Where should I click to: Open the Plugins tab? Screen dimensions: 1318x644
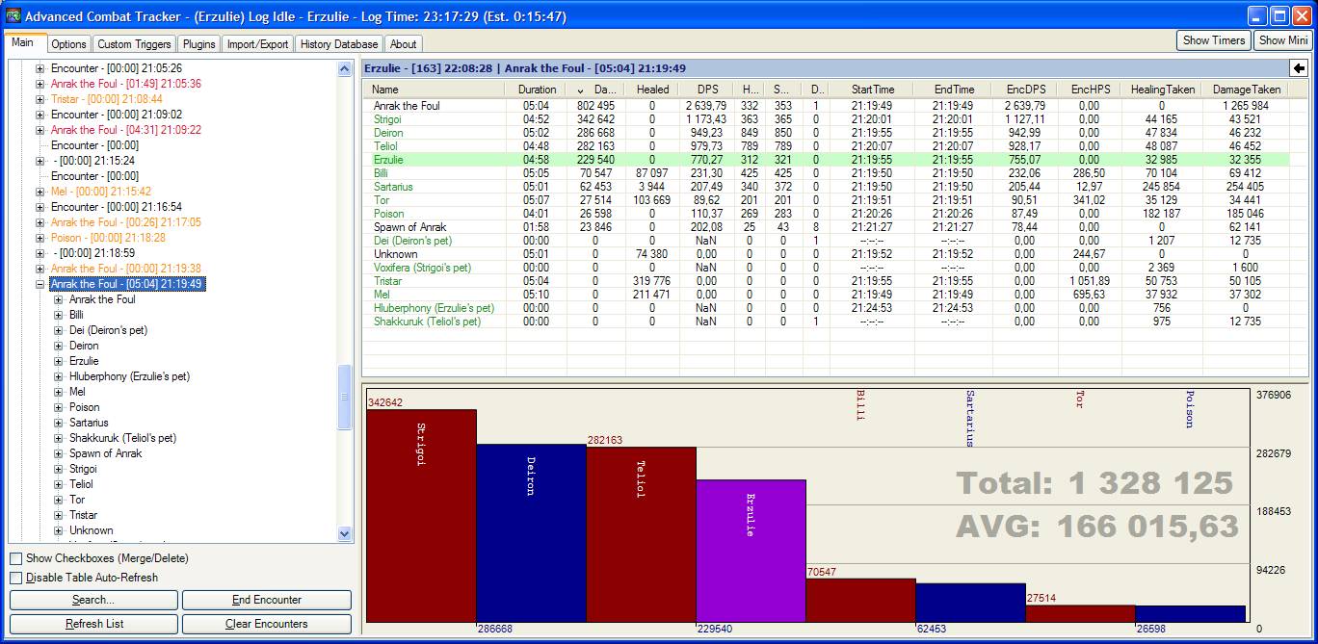point(199,44)
